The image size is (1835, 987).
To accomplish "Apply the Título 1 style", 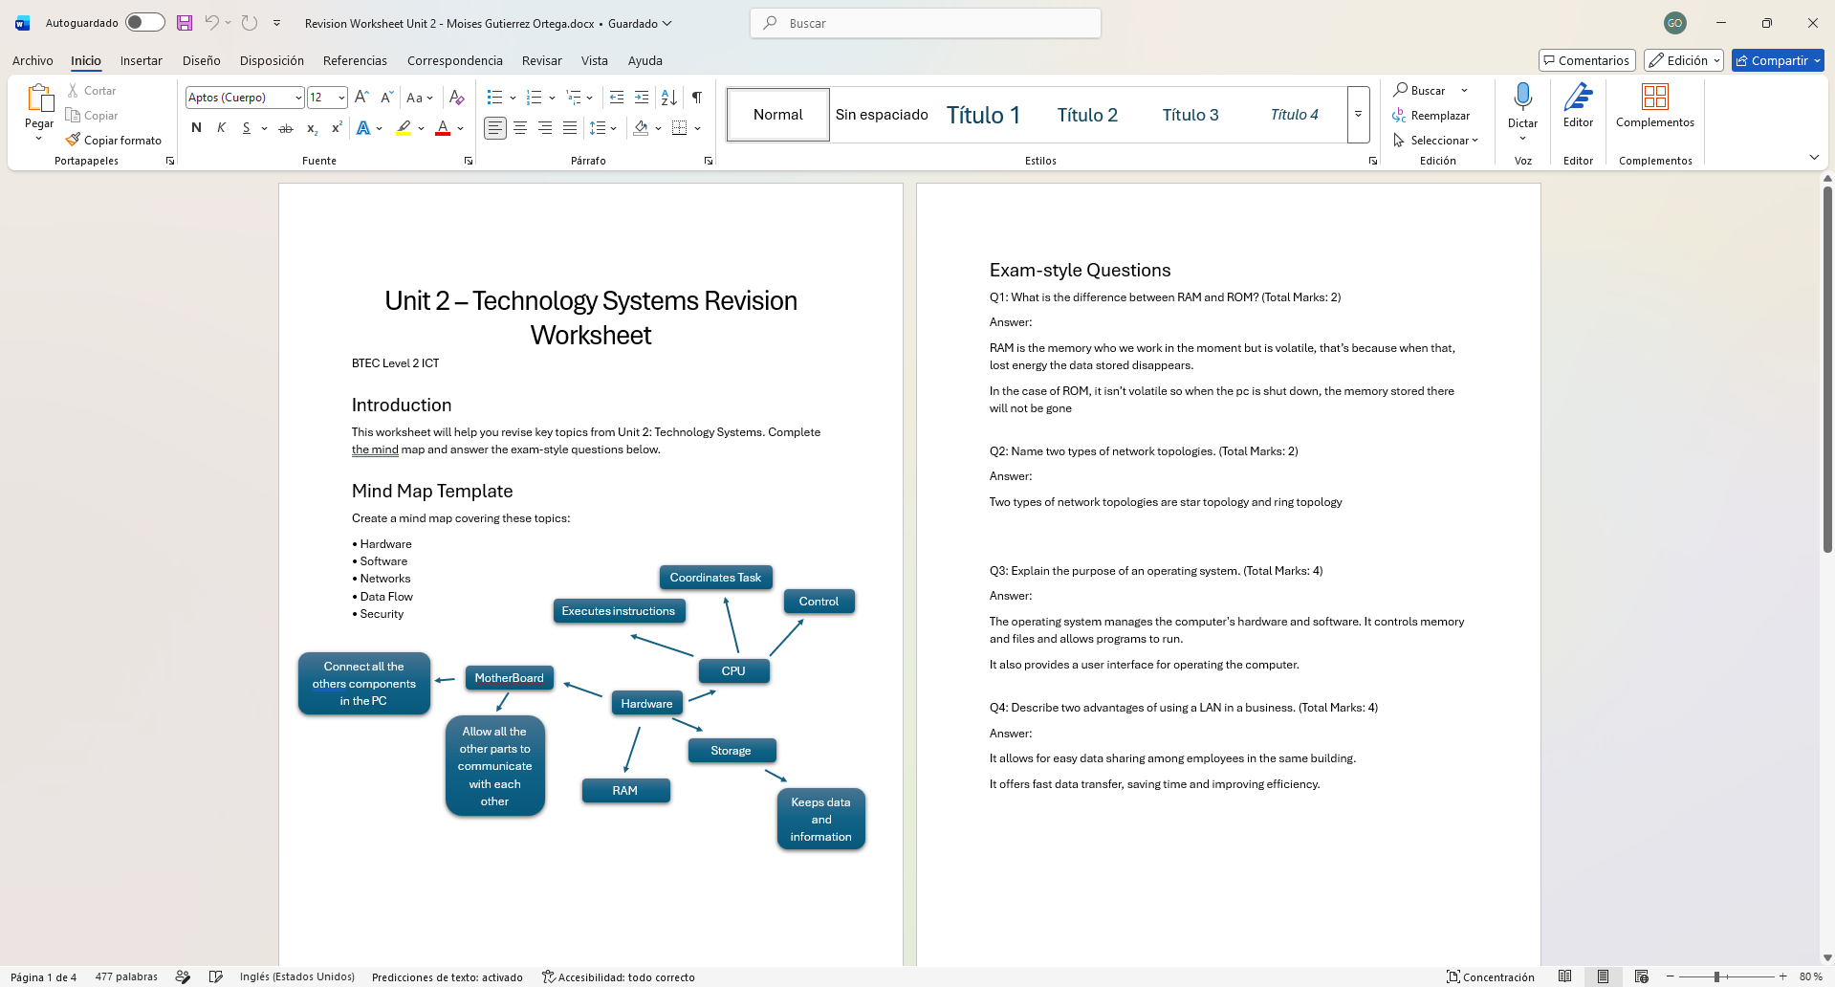I will (984, 115).
